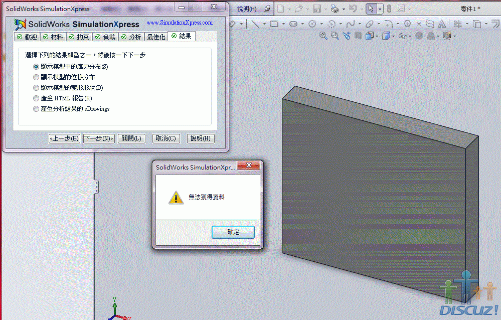The height and width of the screenshot is (320, 501).
Task: Open the Print dropdown arrow
Action: tap(344, 9)
